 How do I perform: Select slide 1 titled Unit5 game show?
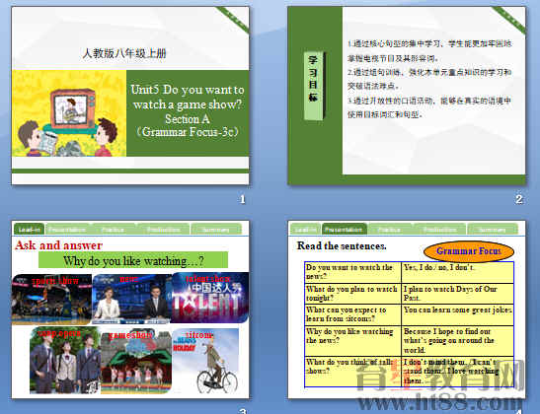pos(130,96)
